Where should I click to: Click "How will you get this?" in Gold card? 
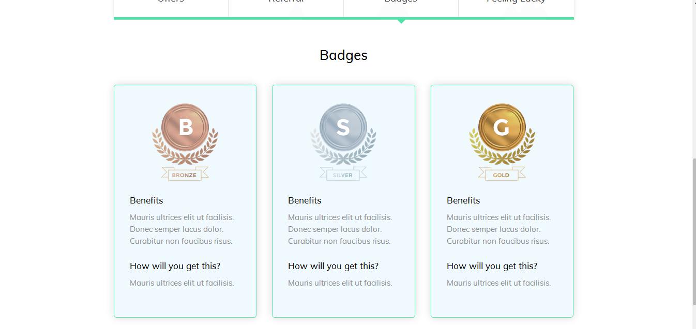click(x=492, y=266)
